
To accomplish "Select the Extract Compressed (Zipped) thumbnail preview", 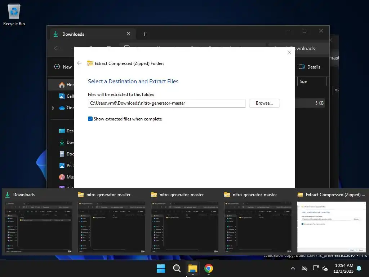I will (332, 227).
